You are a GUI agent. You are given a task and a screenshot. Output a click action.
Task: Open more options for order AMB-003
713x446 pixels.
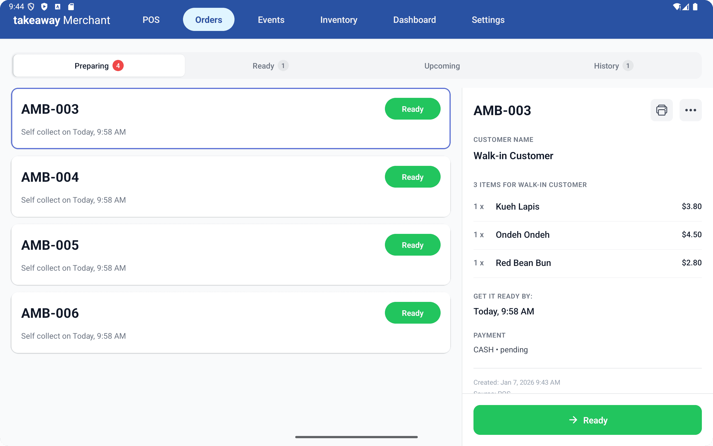(x=690, y=110)
